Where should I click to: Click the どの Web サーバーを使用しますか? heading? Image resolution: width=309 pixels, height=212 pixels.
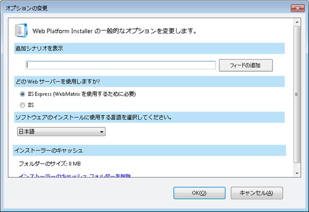(58, 81)
